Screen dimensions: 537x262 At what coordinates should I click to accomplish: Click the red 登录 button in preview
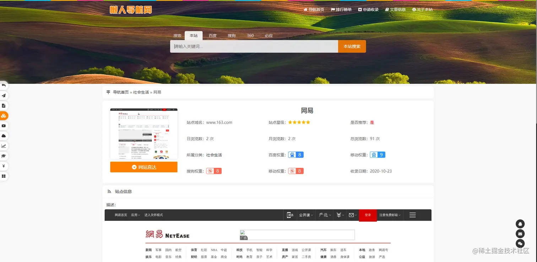368,215
